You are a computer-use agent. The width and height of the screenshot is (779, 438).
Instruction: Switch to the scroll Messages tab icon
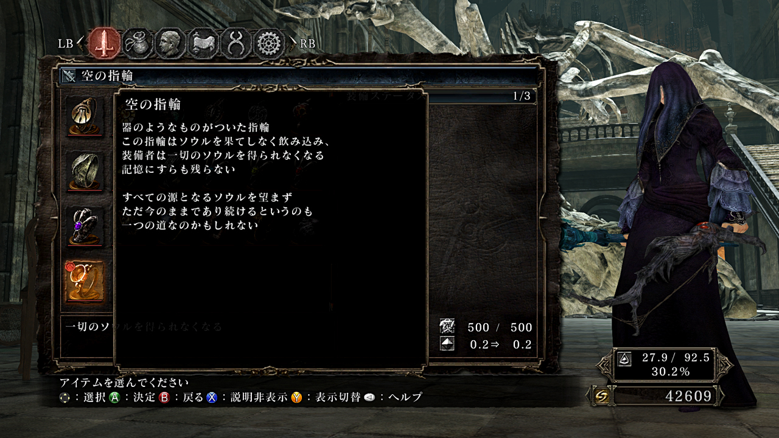point(203,43)
